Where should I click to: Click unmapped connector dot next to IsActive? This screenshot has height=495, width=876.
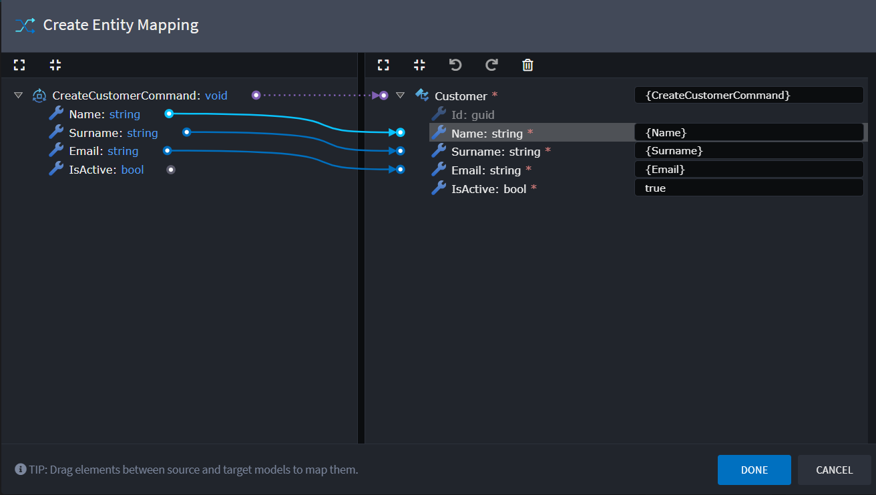click(171, 170)
